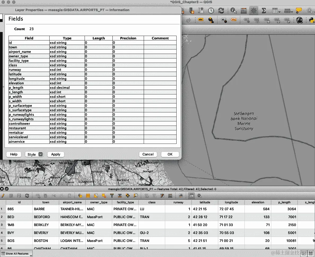This screenshot has height=257, width=315.
Task: Filter features using form funnel icon
Action: click(x=112, y=196)
